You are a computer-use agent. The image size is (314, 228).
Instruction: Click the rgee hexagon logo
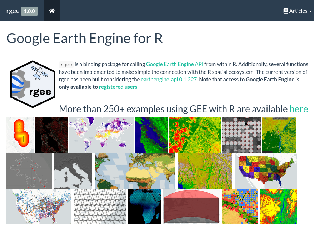point(33,84)
